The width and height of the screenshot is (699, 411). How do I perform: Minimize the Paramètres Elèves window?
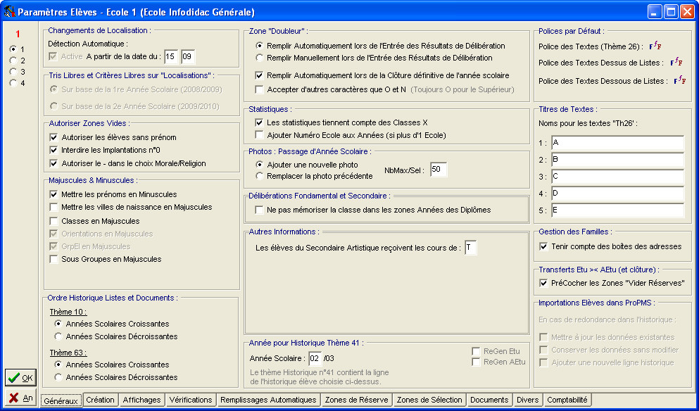coord(655,11)
